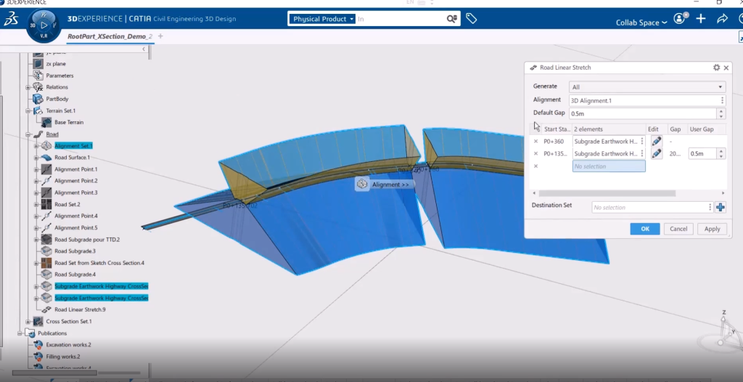
Task: Open the Collab Space dropdown
Action: tap(641, 23)
